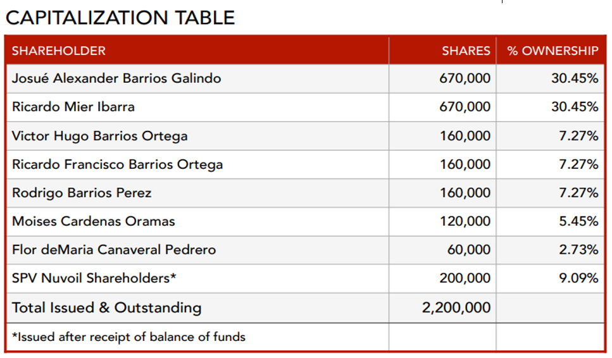Select the Moises Cardenas Oramas cell
The image size is (612, 358).
click(94, 221)
